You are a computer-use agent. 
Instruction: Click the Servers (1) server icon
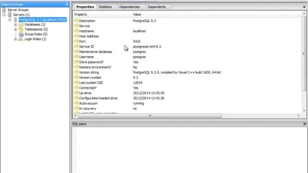[x=10, y=15]
